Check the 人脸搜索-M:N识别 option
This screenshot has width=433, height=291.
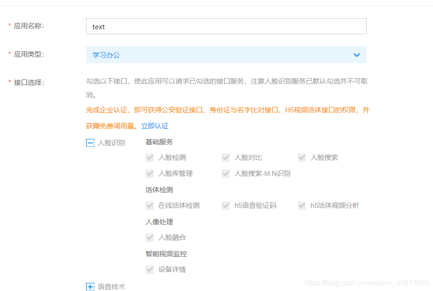[x=226, y=173]
